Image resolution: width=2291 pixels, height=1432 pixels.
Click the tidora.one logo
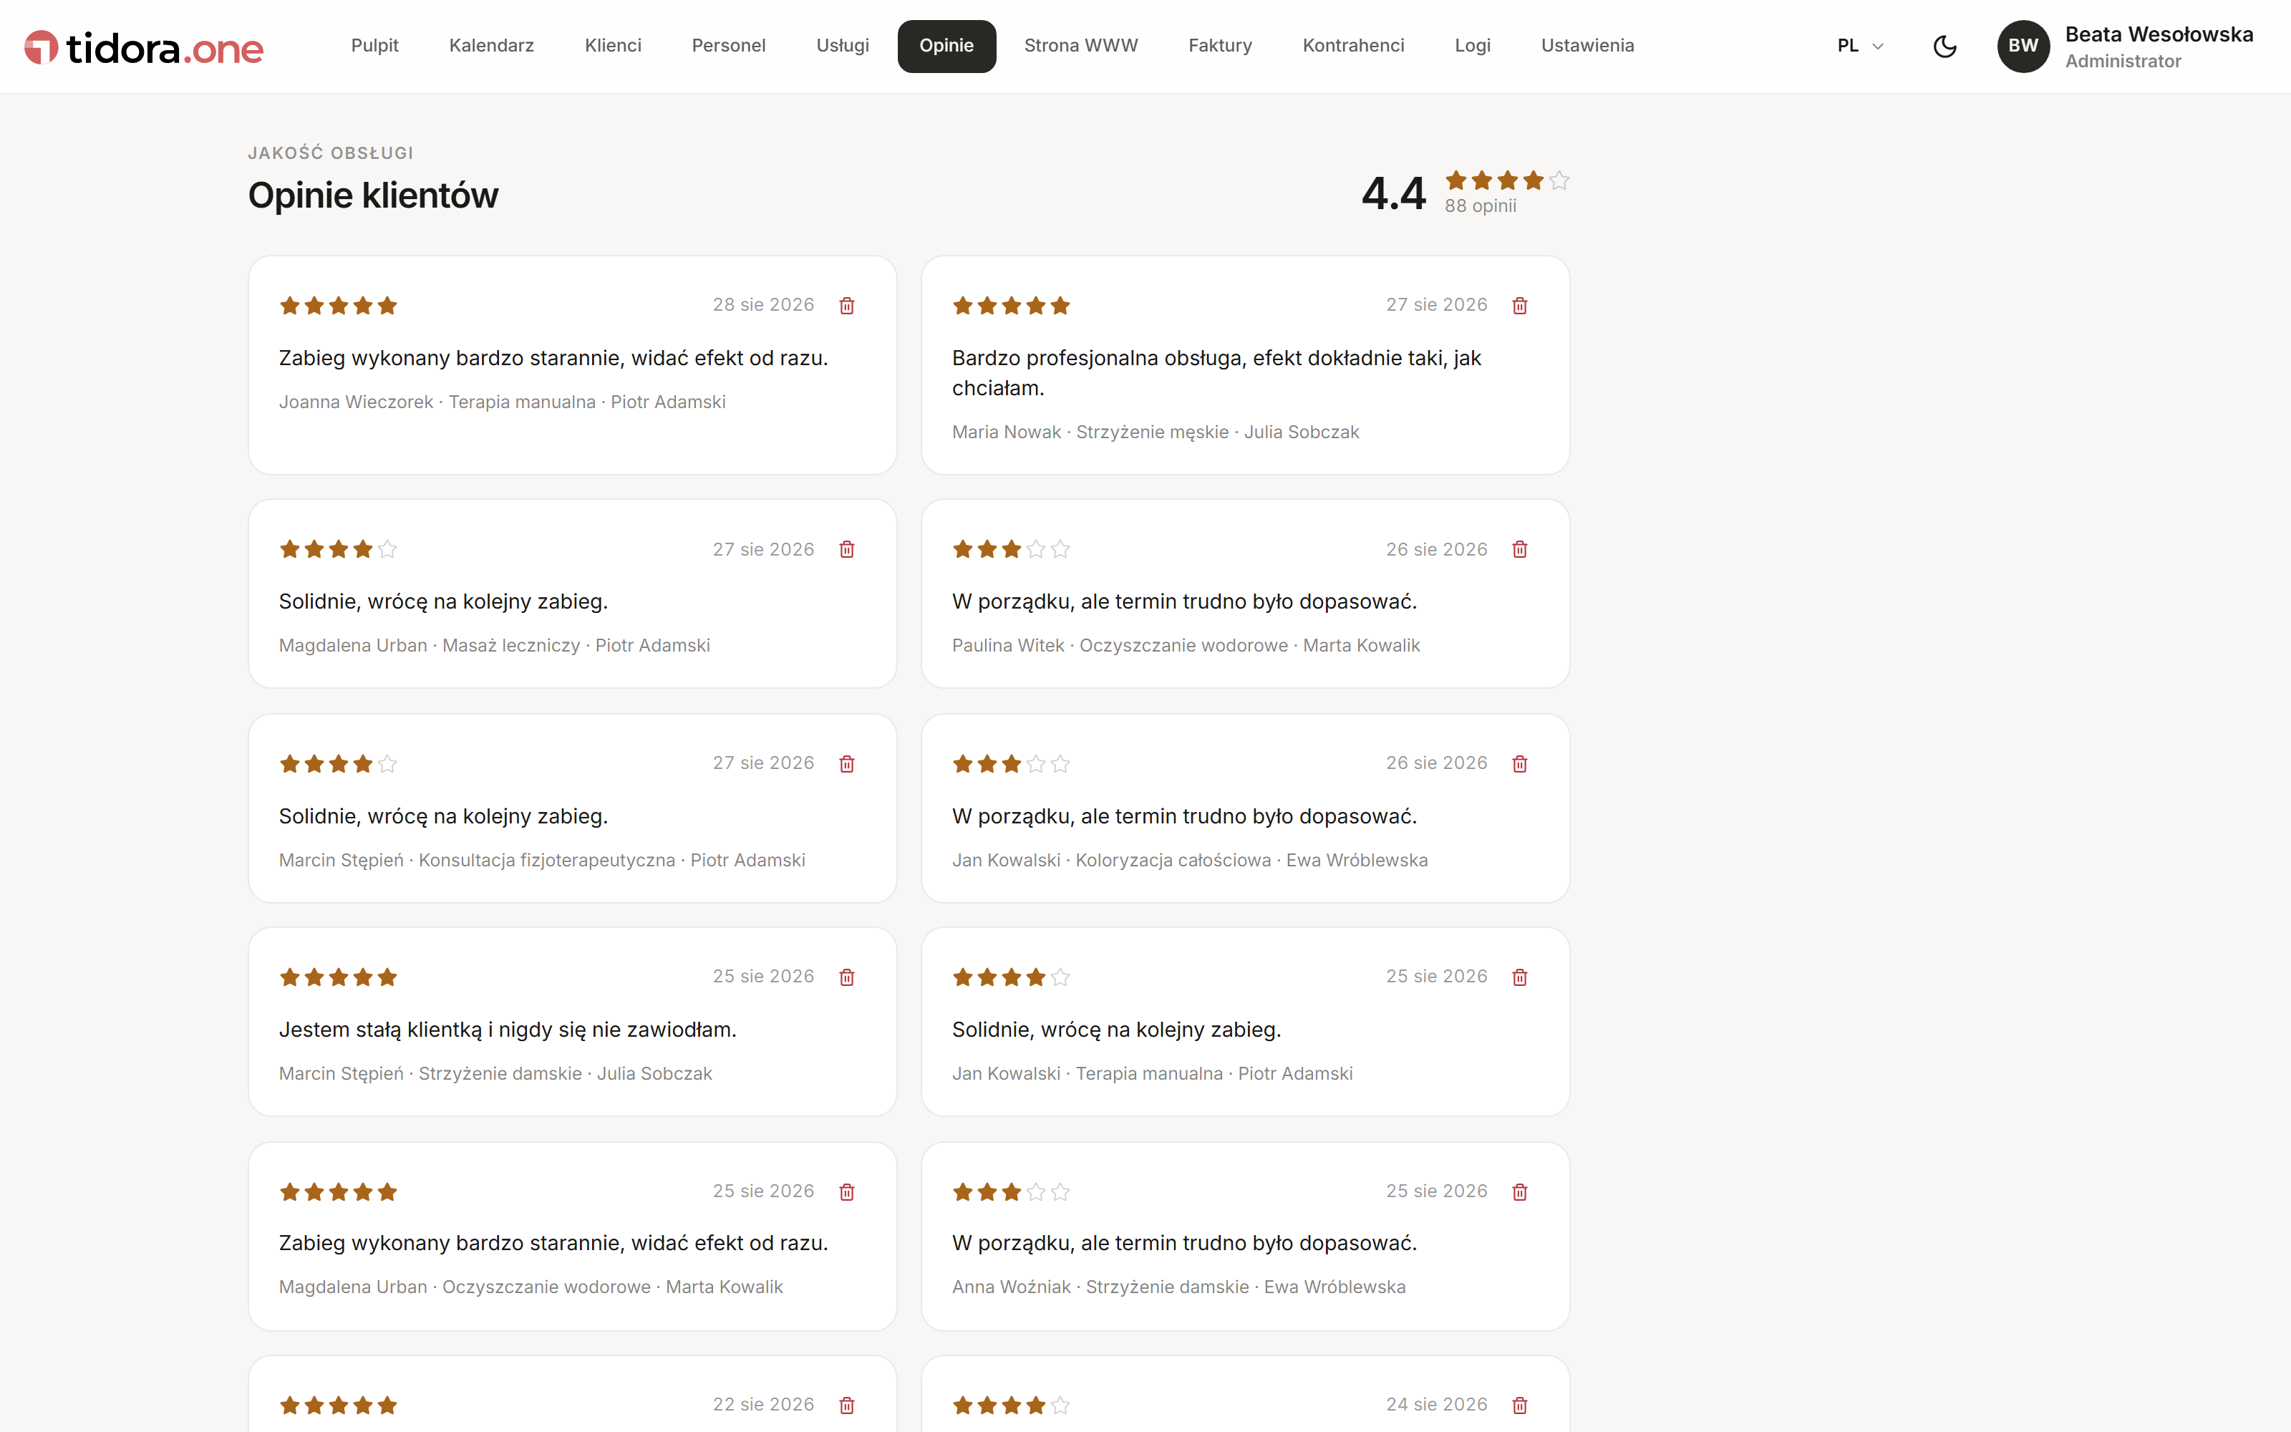[144, 47]
